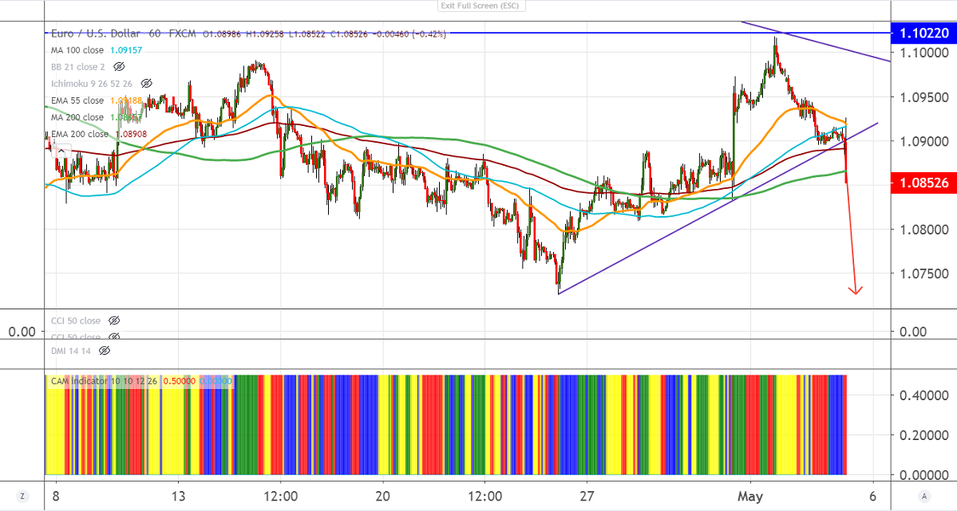Click the CAM indicator red 0.50000 value
This screenshot has width=957, height=511.
coord(180,380)
